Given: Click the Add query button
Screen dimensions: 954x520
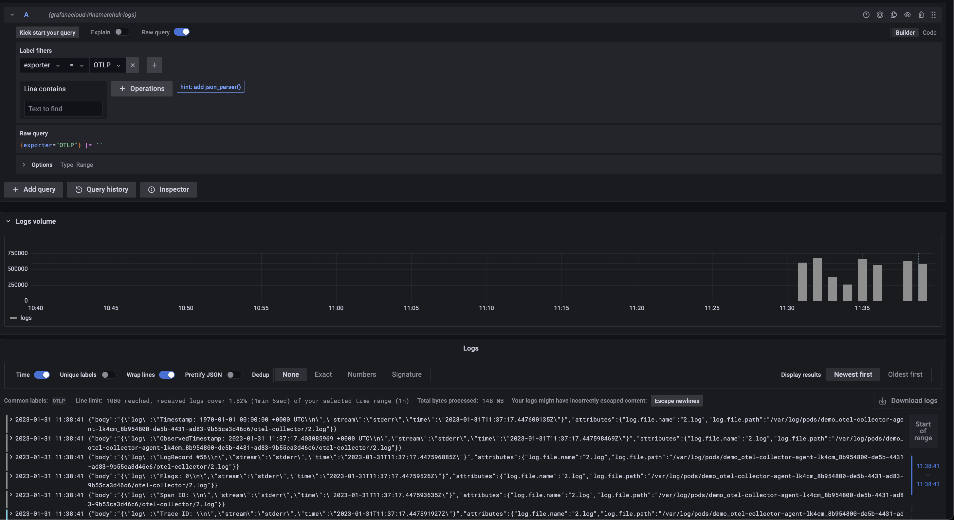Looking at the screenshot, I should [x=34, y=189].
